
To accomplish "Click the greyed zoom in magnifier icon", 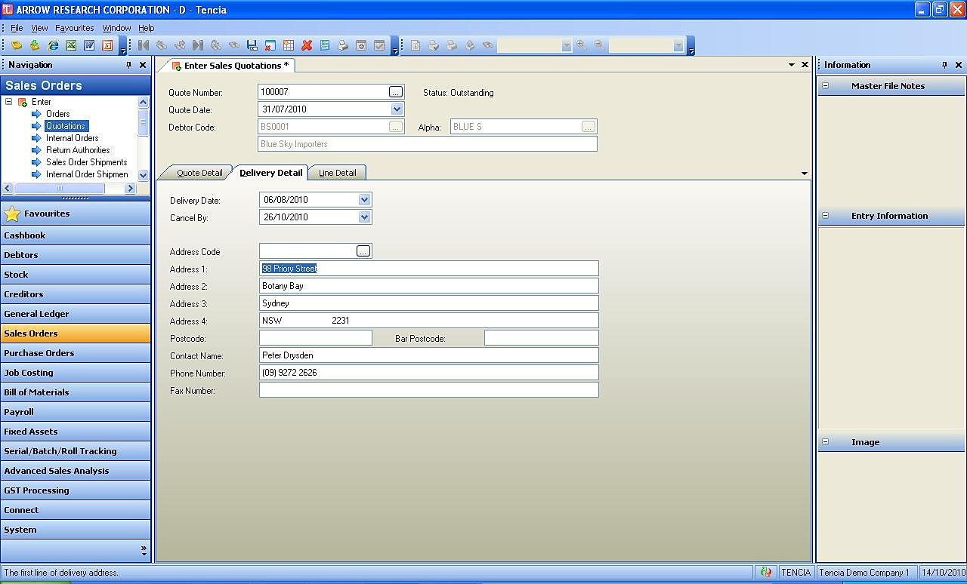I will 581,45.
